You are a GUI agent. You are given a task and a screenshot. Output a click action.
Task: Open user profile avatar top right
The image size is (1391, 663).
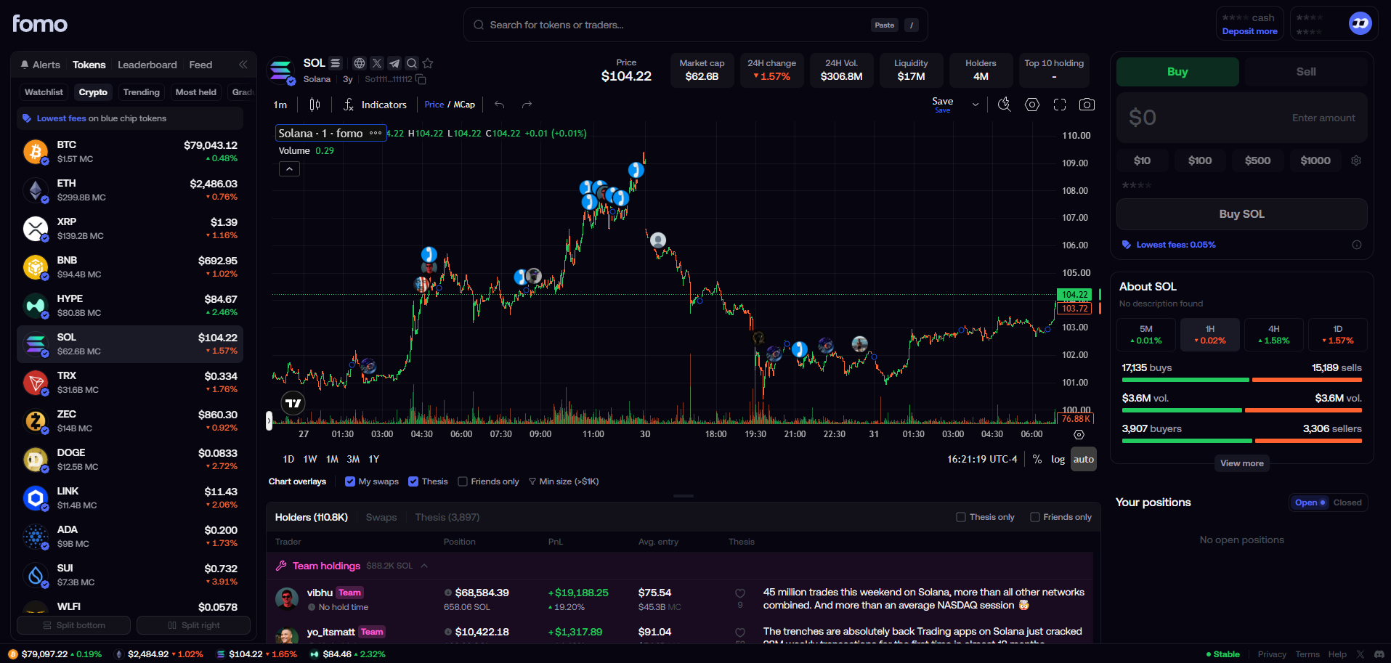[1360, 23]
